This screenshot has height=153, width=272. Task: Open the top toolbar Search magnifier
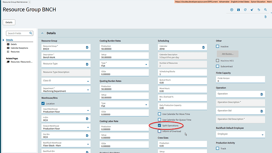(265, 10)
